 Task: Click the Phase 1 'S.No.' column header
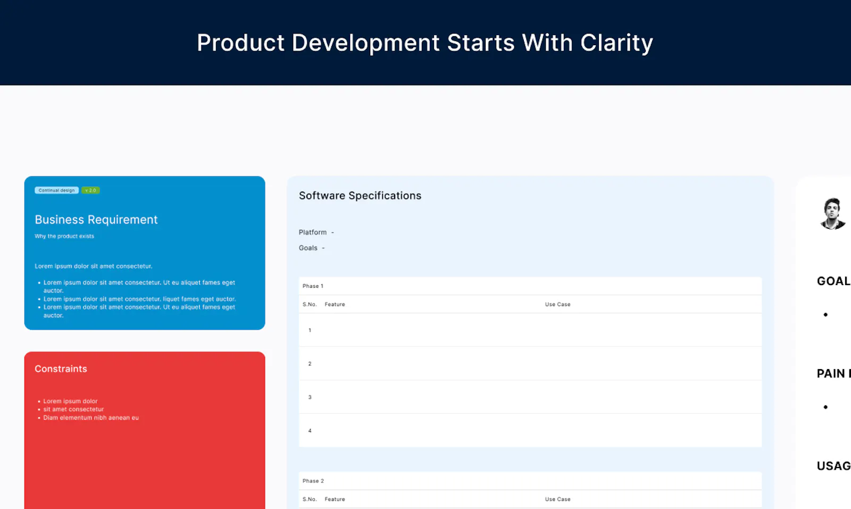310,304
